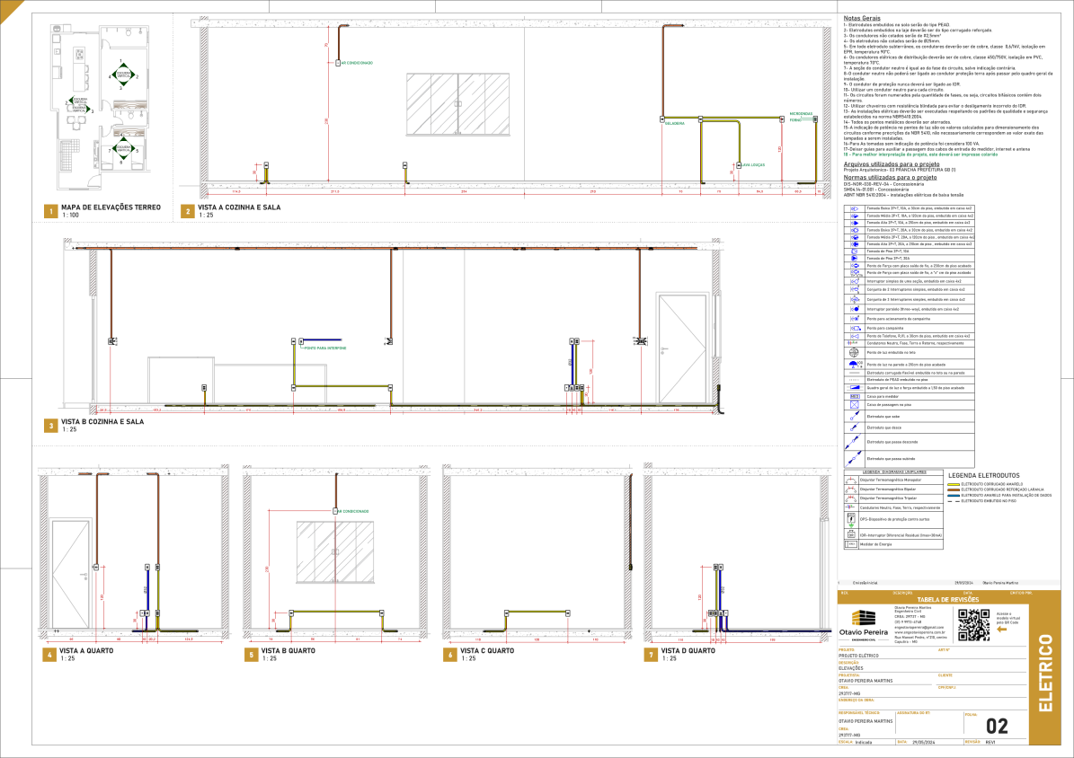
Task: Click the yellow 'Eletroduto Corrugado Amarelo' color line
Action: pos(954,483)
